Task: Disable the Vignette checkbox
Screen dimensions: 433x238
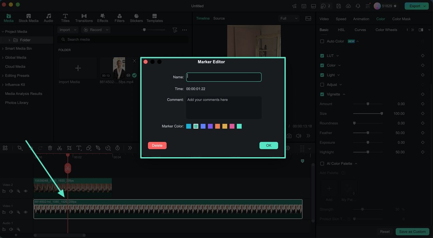Action: pyautogui.click(x=322, y=94)
